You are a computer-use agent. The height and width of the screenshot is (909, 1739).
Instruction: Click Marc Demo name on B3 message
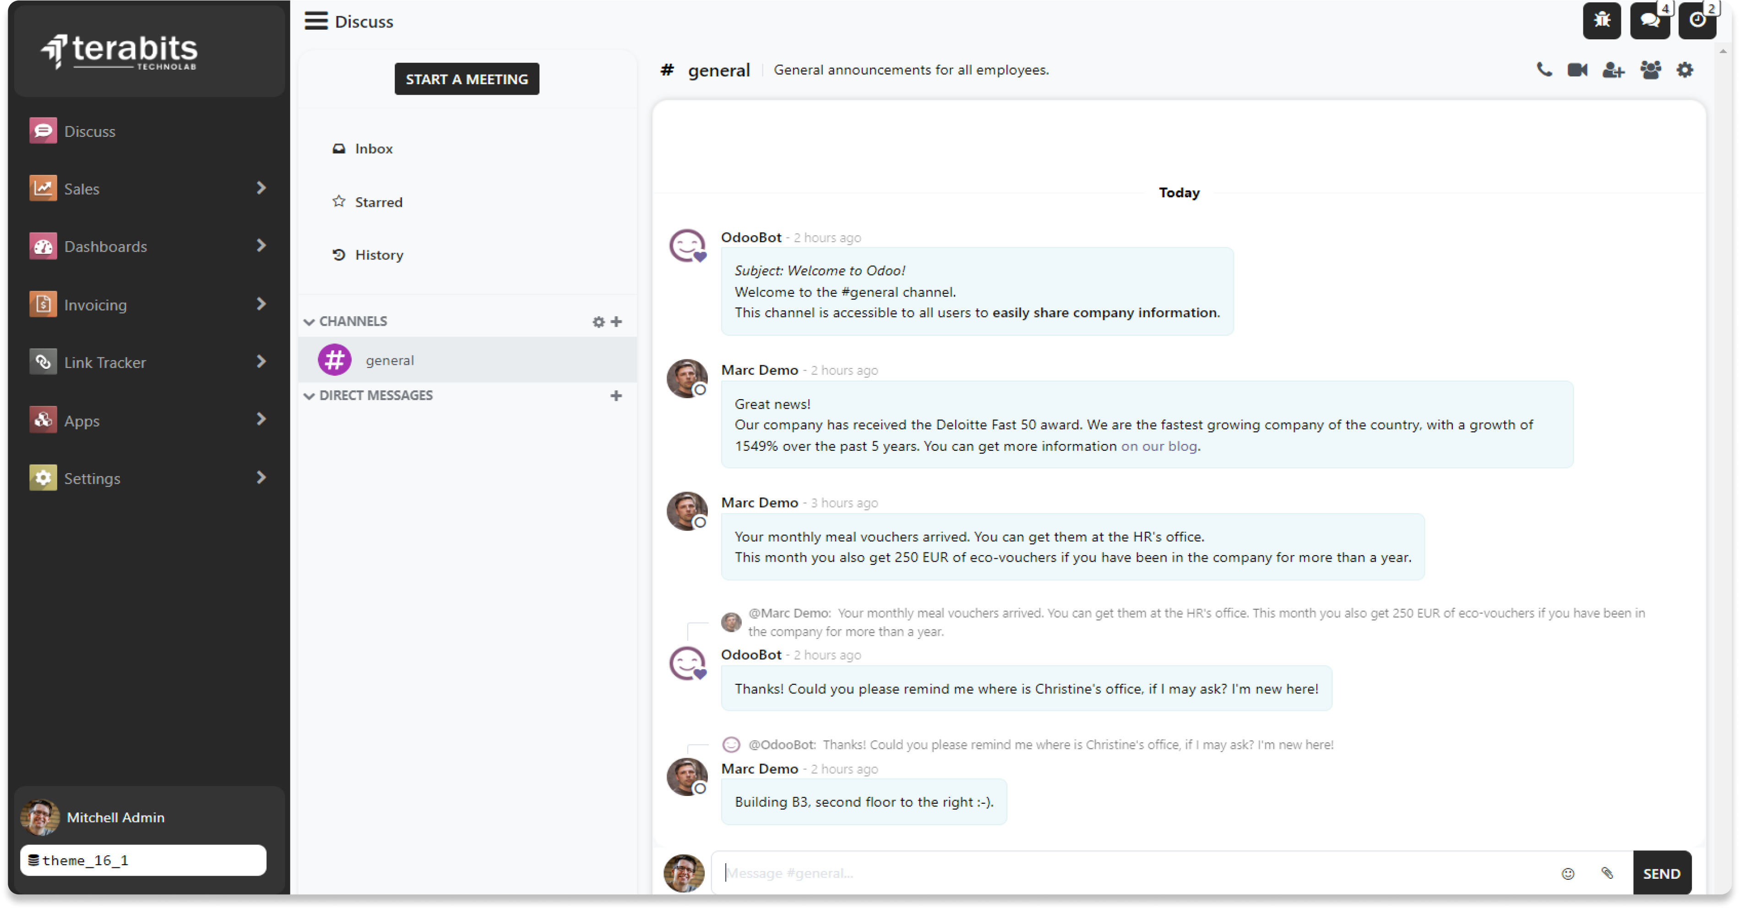(760, 768)
